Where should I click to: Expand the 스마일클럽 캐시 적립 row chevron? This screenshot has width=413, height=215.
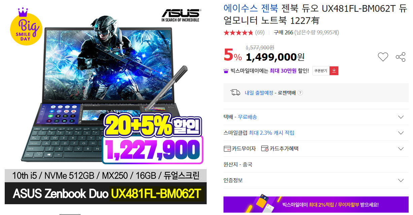[x=401, y=133]
